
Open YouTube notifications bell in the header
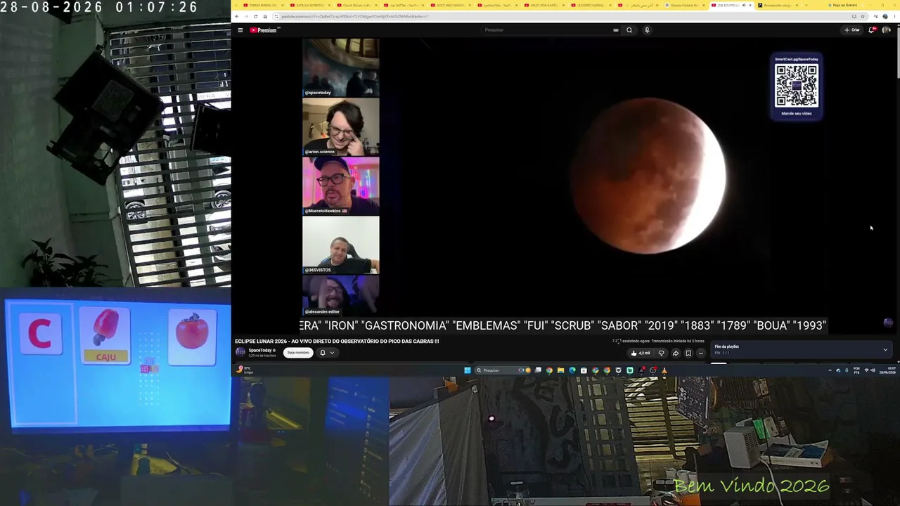click(872, 30)
